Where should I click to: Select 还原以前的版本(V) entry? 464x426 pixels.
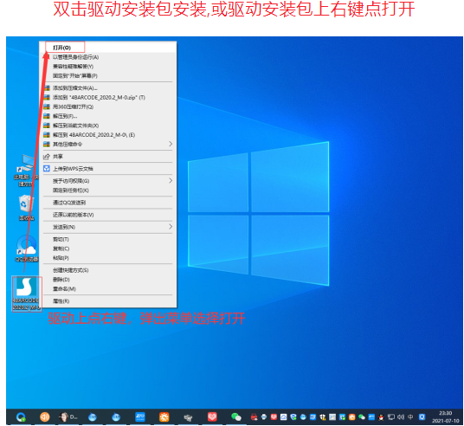pos(108,215)
